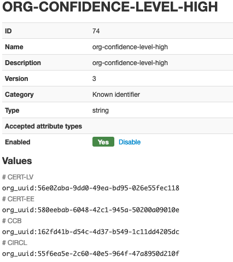Viewport: 233px width, 262px height.
Task: Click the Name value org-confidence-level-high
Action: pos(130,47)
